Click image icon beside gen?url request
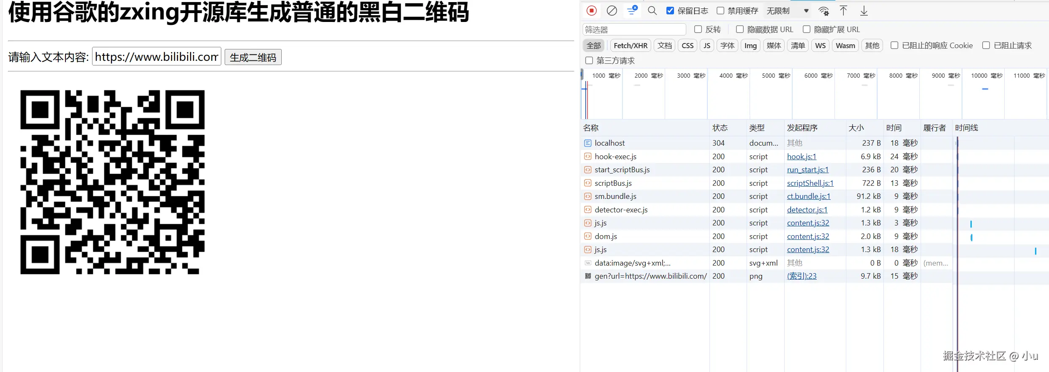 click(x=588, y=276)
